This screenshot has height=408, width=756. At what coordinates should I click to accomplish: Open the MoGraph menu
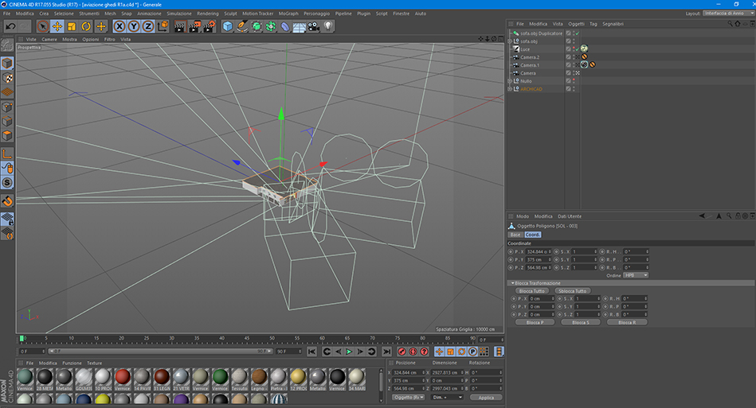pyautogui.click(x=288, y=14)
